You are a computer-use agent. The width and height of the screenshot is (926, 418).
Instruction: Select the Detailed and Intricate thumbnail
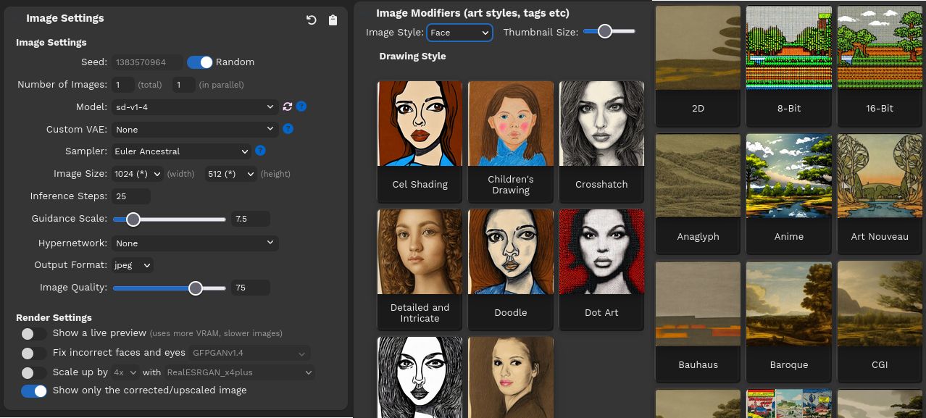420,269
